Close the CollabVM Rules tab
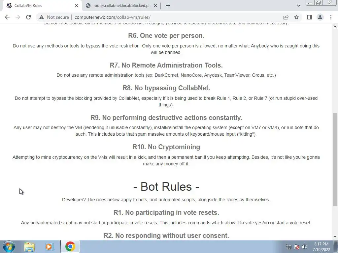Viewport: 338px width, 253px height. [x=77, y=6]
